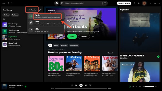Toggle Now Playing view icon
The height and width of the screenshot is (91, 162).
pyautogui.click(x=130, y=87)
